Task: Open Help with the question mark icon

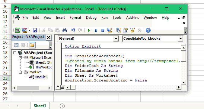Action: click(x=148, y=30)
